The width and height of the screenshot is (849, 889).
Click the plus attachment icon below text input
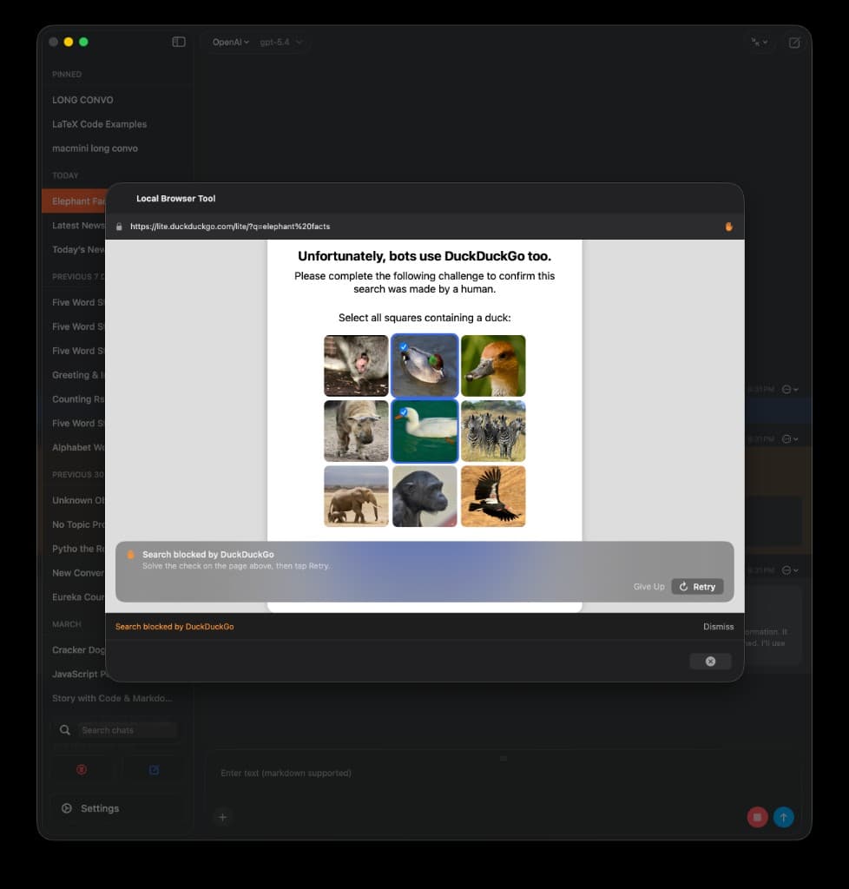point(222,817)
